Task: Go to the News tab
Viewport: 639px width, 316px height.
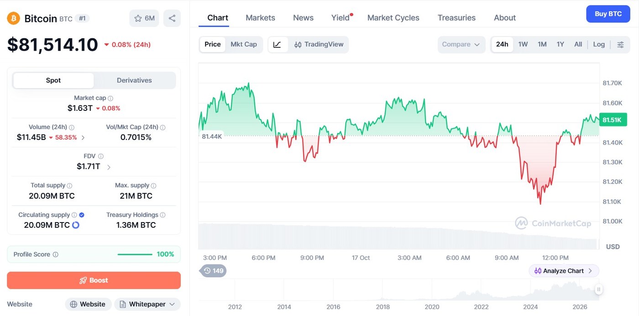Action: pyautogui.click(x=303, y=18)
